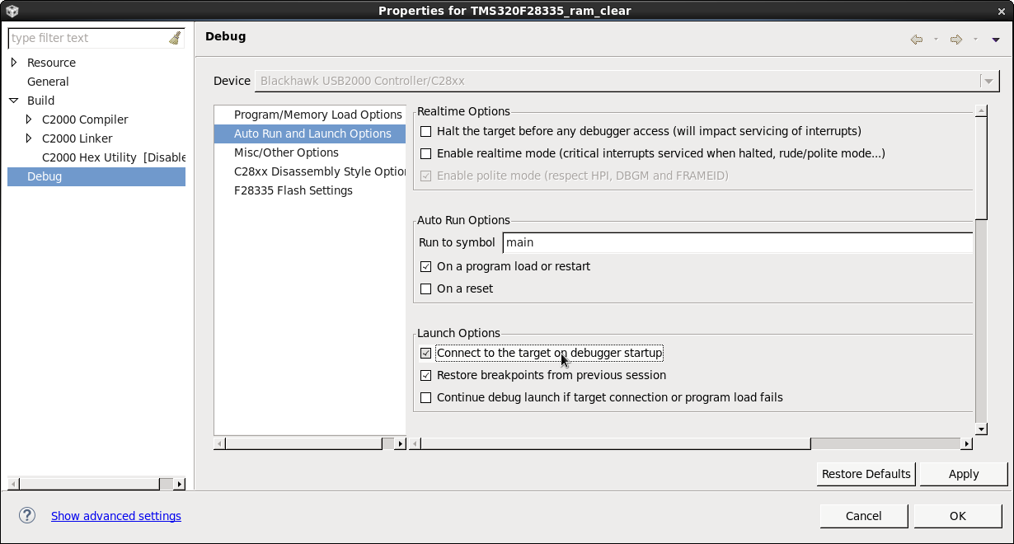
Task: Uncheck Restore breakpoints from previous session
Action: (x=425, y=375)
